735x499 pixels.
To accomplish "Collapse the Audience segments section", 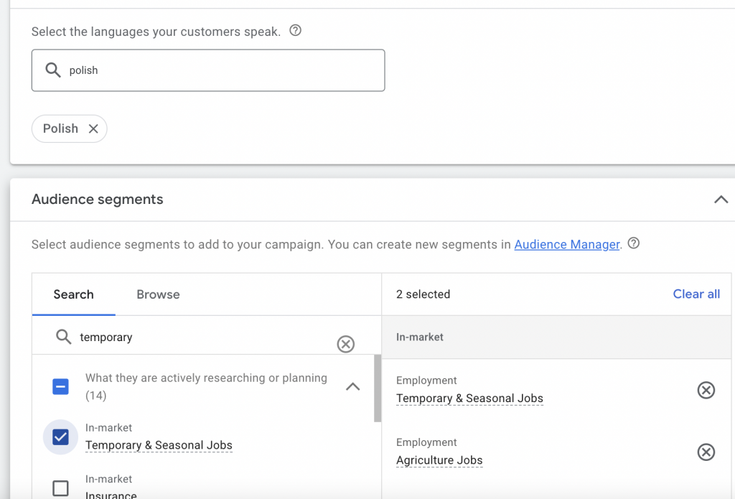I will tap(721, 200).
